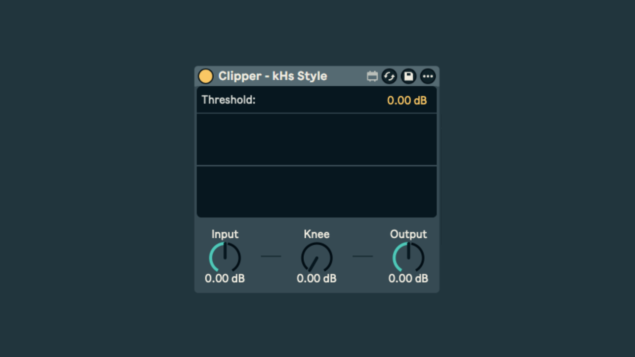Click the Threshold 0.00 dB value
The height and width of the screenshot is (357, 635).
pos(407,100)
